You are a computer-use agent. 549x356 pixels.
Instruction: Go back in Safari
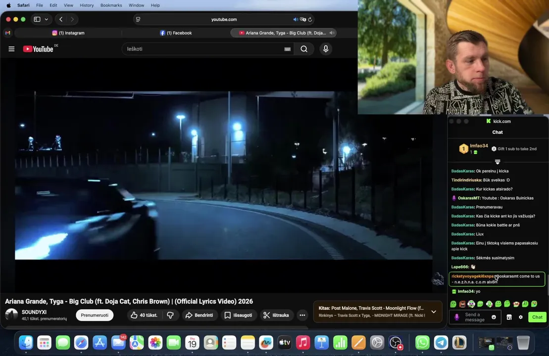point(61,19)
